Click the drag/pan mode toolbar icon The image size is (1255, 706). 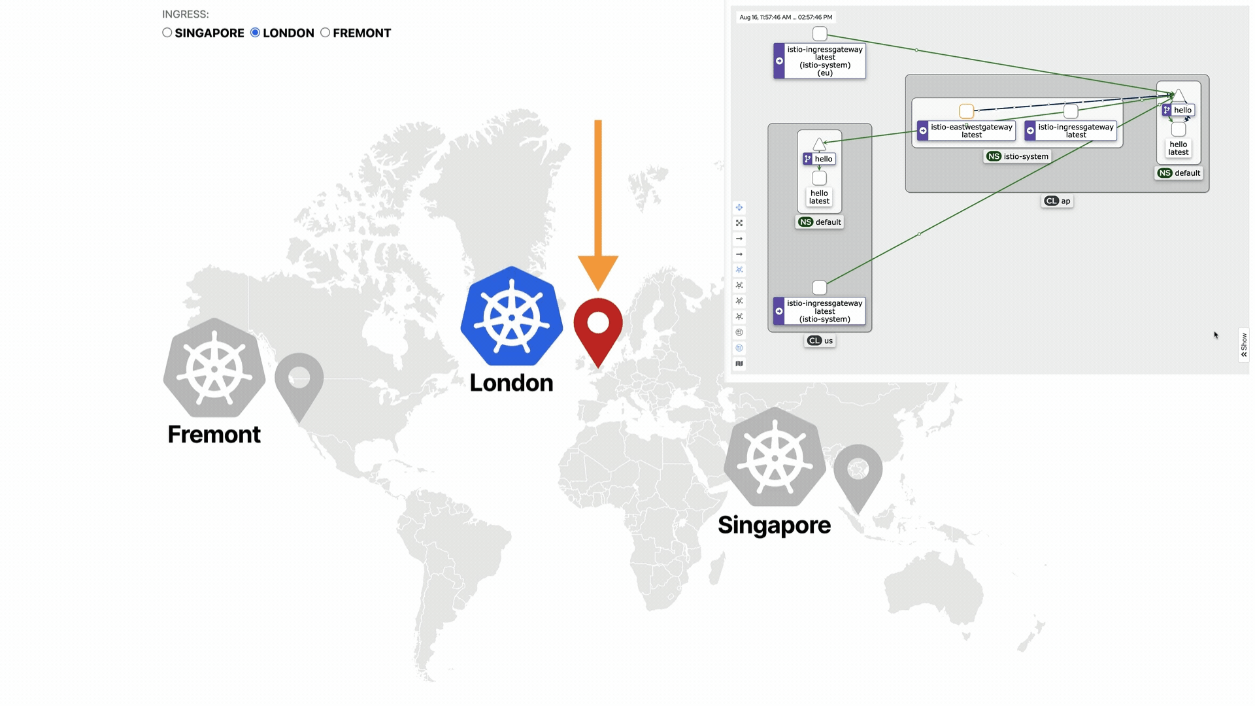[739, 207]
